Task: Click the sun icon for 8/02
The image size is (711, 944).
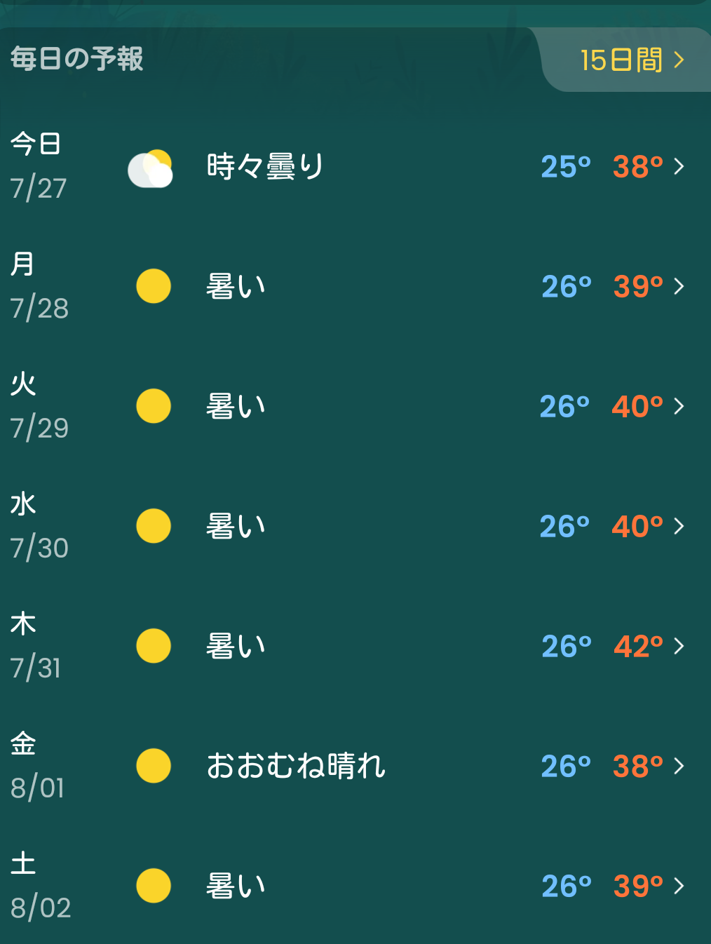Action: click(154, 886)
